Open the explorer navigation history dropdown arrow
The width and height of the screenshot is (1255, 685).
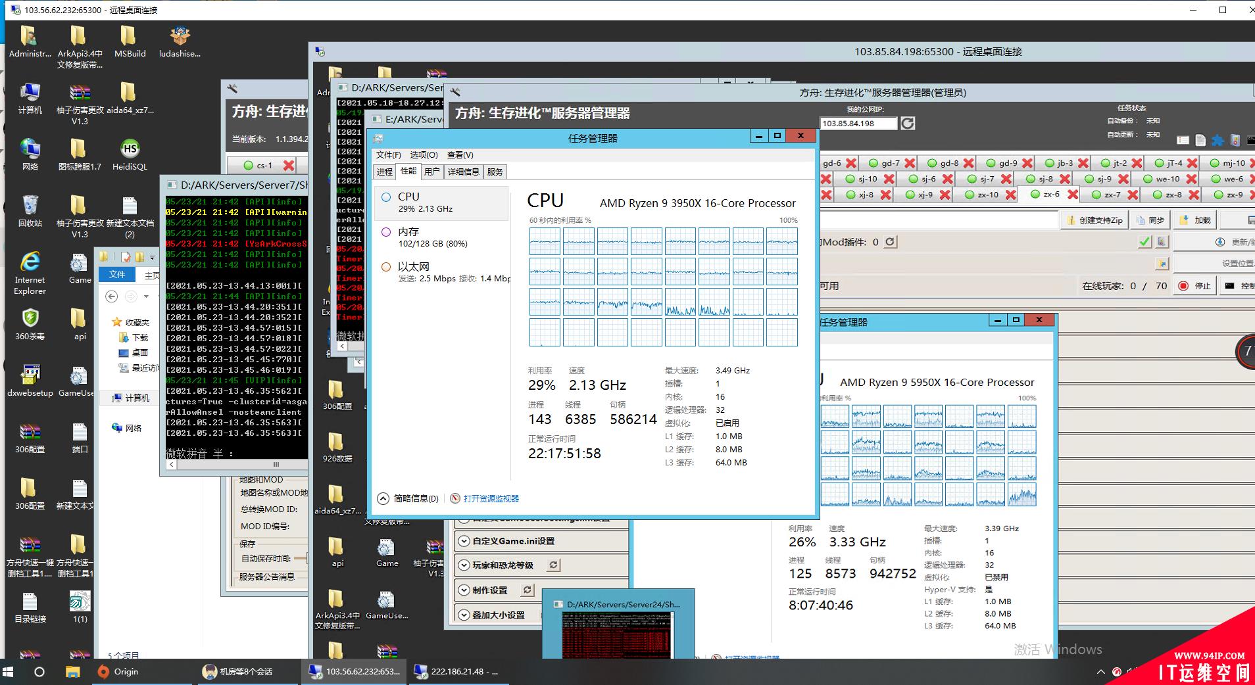tap(146, 296)
